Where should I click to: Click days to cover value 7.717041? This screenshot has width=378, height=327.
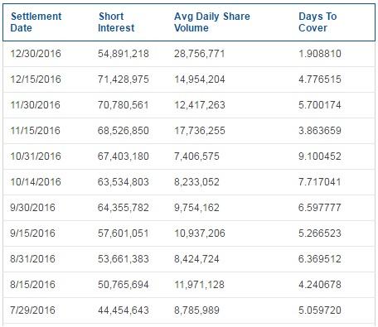320,182
